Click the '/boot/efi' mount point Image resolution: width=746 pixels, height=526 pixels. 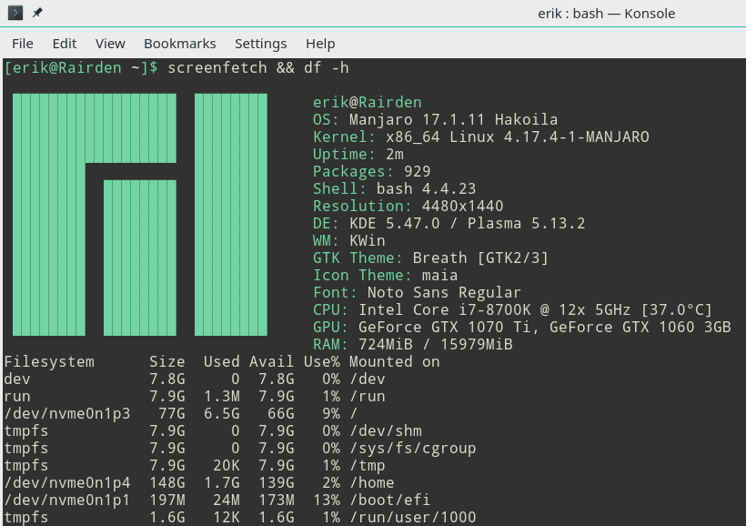pyautogui.click(x=390, y=501)
